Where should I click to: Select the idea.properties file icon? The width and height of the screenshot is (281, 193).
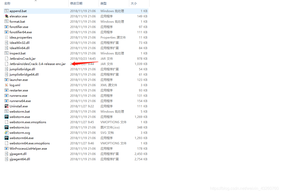(7, 37)
